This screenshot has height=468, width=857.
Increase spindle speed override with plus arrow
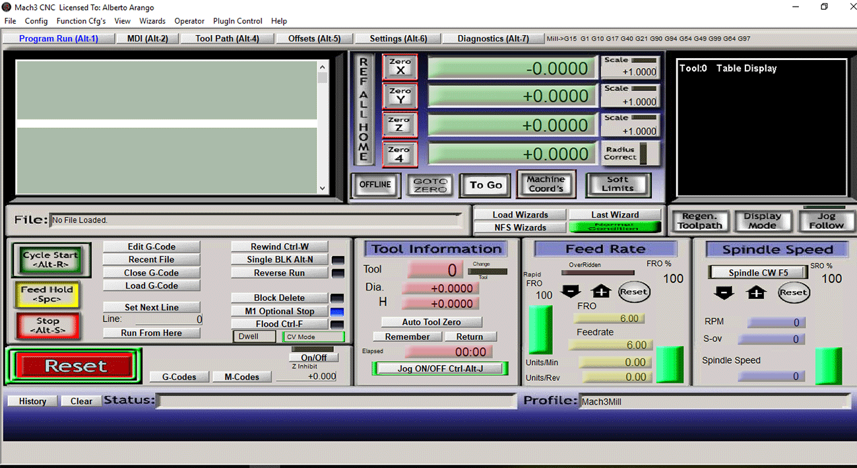pyautogui.click(x=756, y=292)
